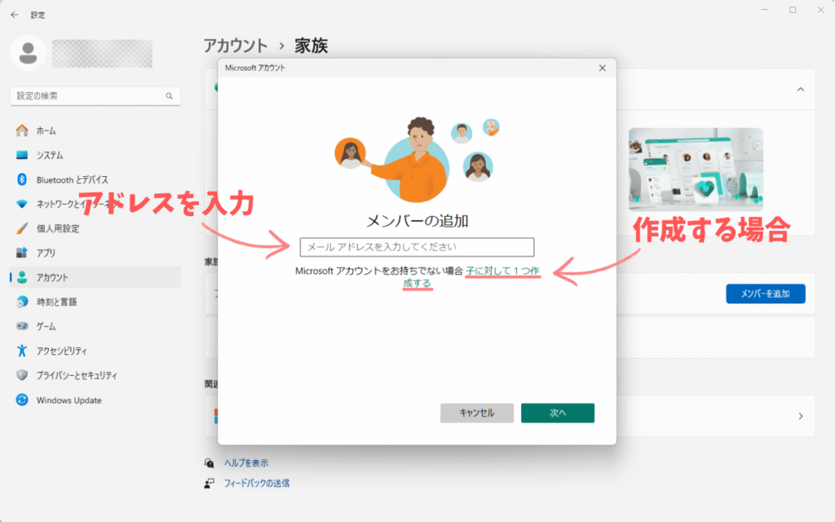Click the email address input field

[x=417, y=247]
